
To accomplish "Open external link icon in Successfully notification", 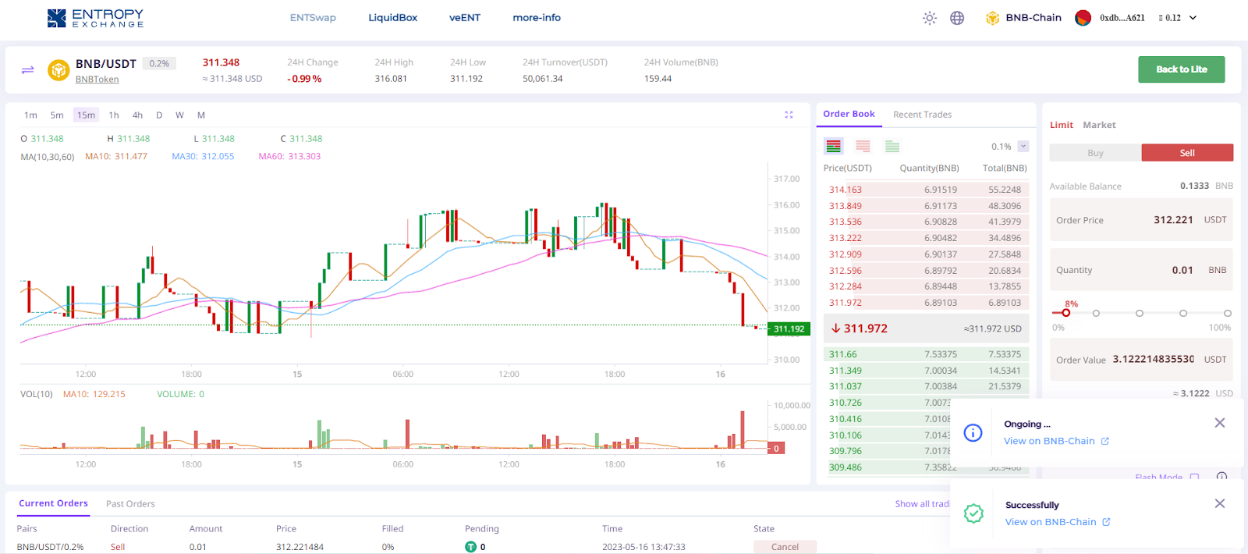I will (x=1106, y=523).
